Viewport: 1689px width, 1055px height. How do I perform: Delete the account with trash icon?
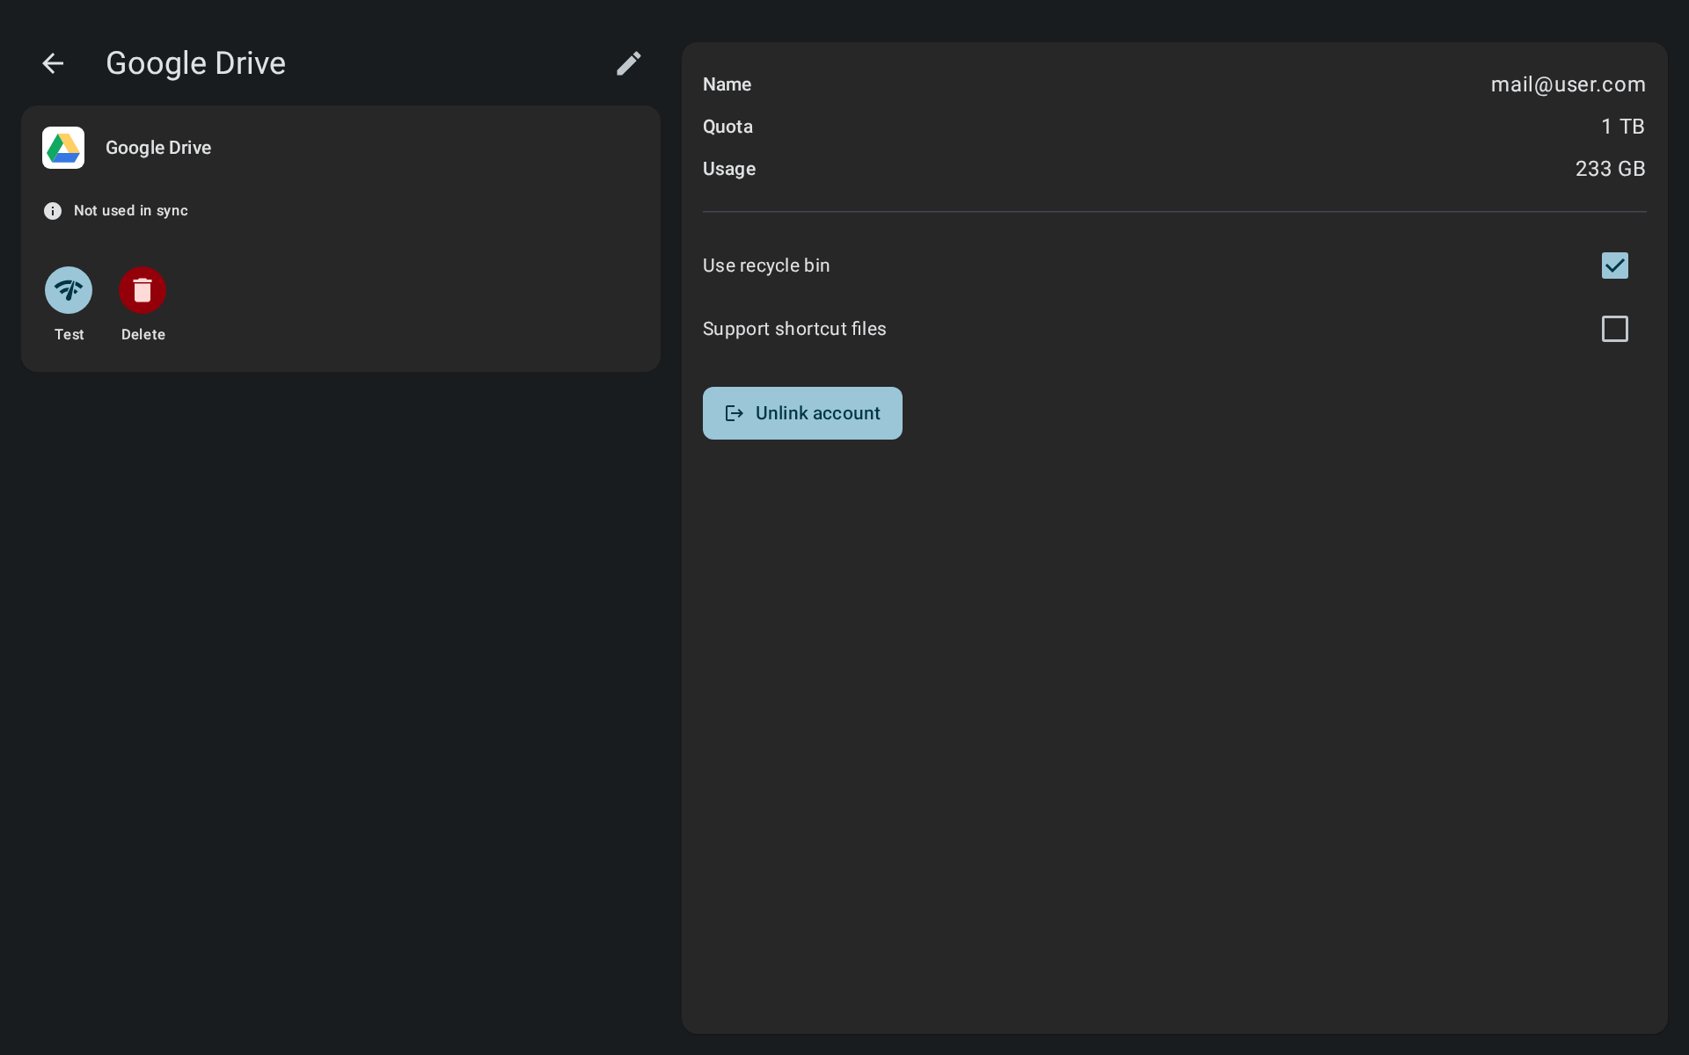[143, 290]
